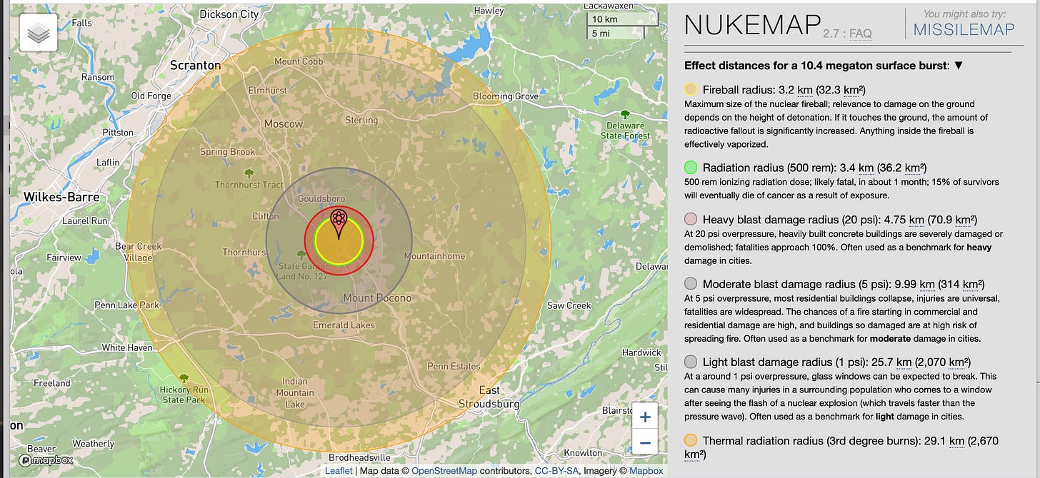Screen dimensions: 1040x478
Task: Click the Scranton city label on map
Action: point(195,66)
